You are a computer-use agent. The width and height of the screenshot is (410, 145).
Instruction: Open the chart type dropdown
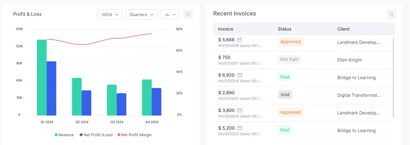tap(170, 15)
